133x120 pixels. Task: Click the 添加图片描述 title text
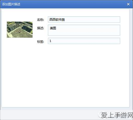pos(11,4)
